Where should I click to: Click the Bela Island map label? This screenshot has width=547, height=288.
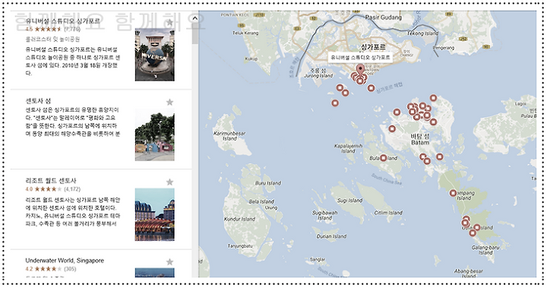coord(261,202)
